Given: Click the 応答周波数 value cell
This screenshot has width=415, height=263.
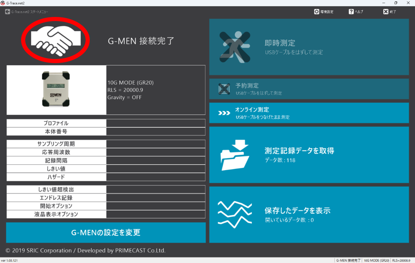Looking at the screenshot, I should (156, 152).
